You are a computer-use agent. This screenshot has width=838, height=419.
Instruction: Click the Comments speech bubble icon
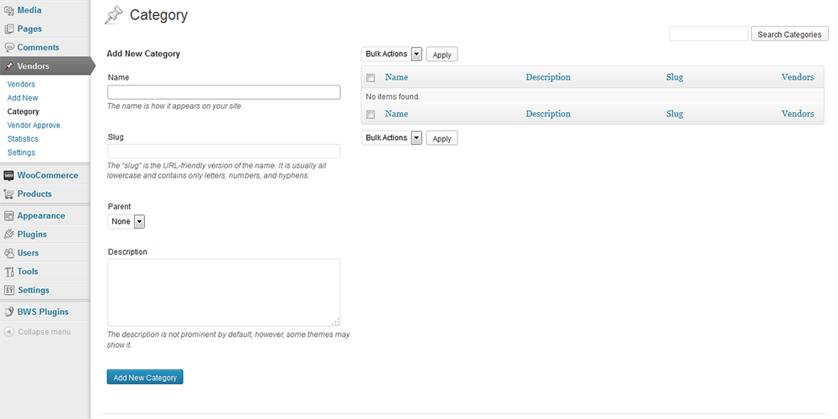pos(9,48)
